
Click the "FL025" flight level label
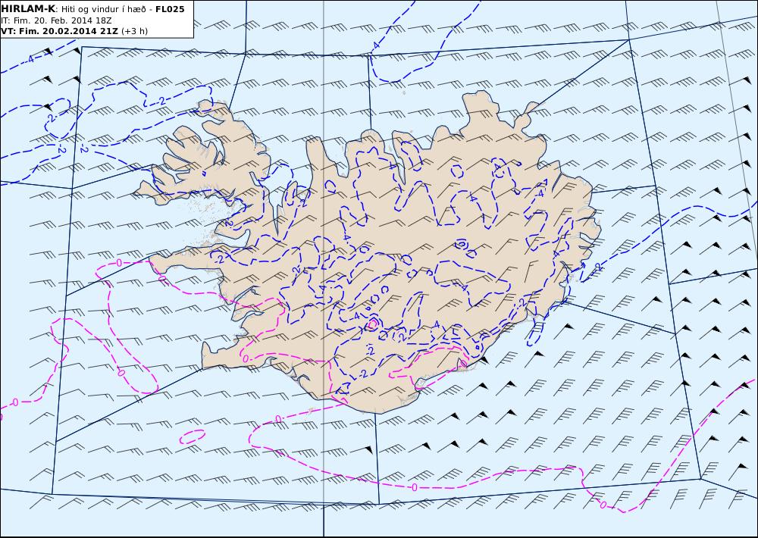point(170,9)
